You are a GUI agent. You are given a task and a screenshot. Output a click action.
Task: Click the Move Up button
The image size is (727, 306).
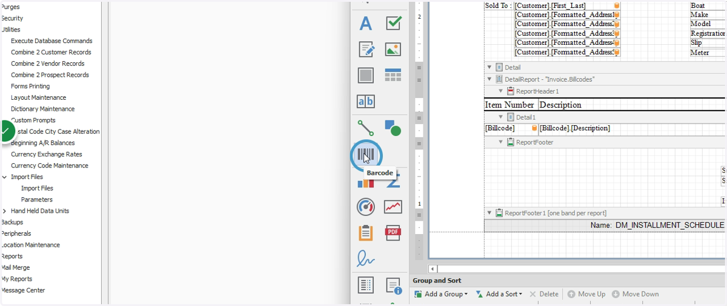click(x=586, y=294)
